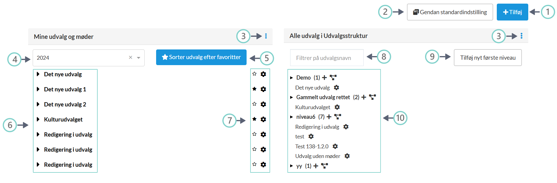The width and height of the screenshot is (557, 183).
Task: Click the gear next to test in tree
Action: tap(311, 137)
